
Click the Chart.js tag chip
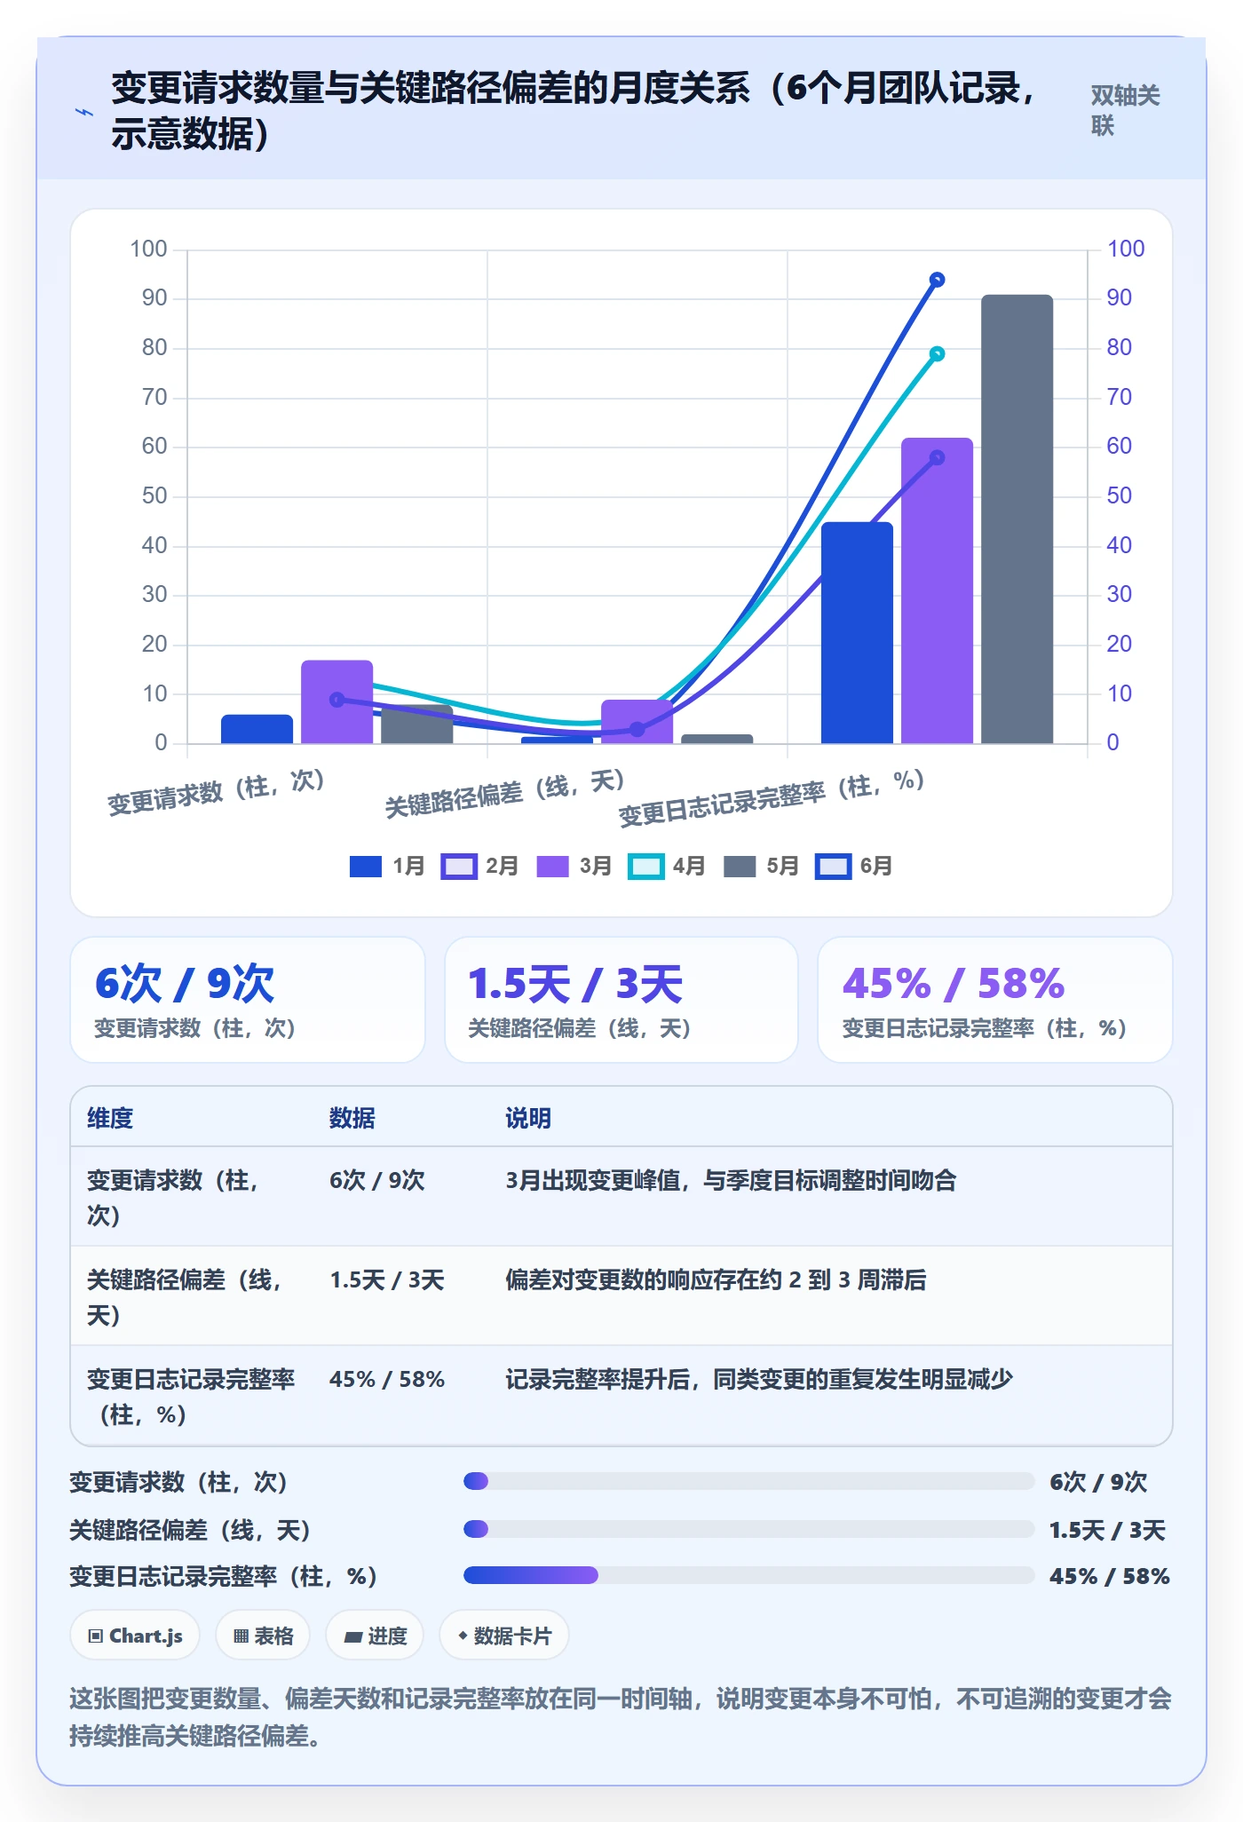tap(135, 1636)
